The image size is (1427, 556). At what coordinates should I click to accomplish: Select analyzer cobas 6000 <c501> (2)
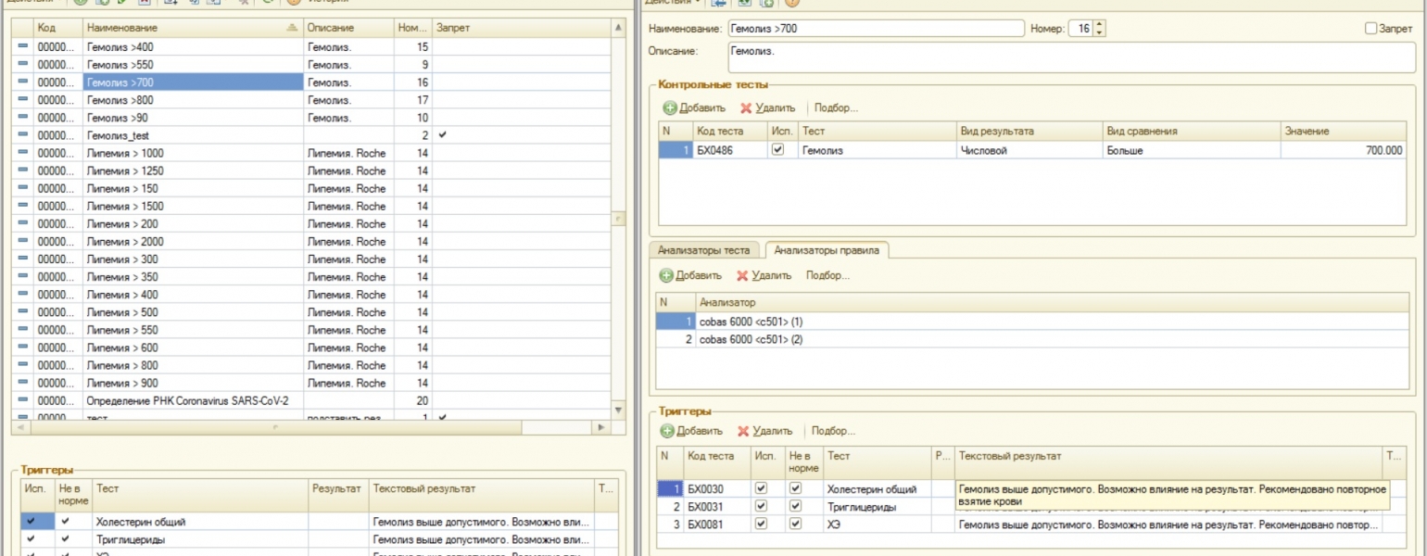1032,339
